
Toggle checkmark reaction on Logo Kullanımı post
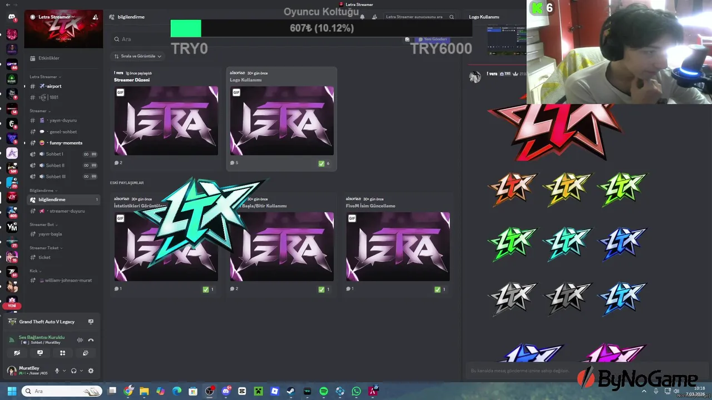(x=324, y=163)
